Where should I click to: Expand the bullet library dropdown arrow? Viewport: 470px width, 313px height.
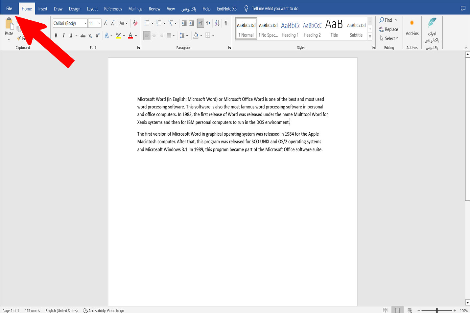[152, 23]
